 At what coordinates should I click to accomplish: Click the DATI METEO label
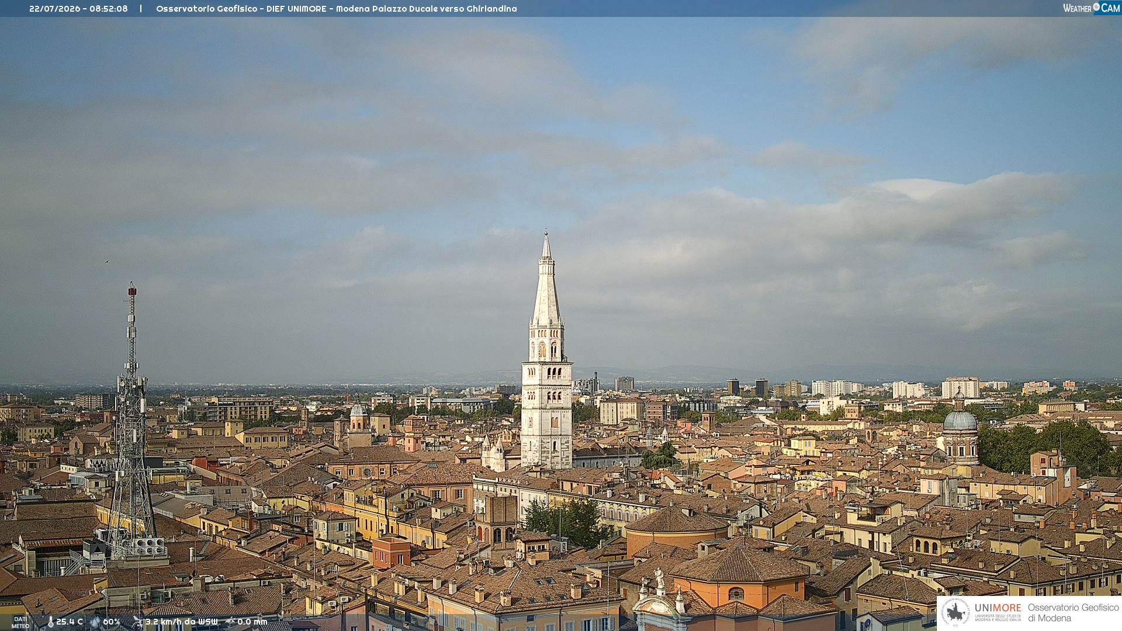pyautogui.click(x=20, y=622)
